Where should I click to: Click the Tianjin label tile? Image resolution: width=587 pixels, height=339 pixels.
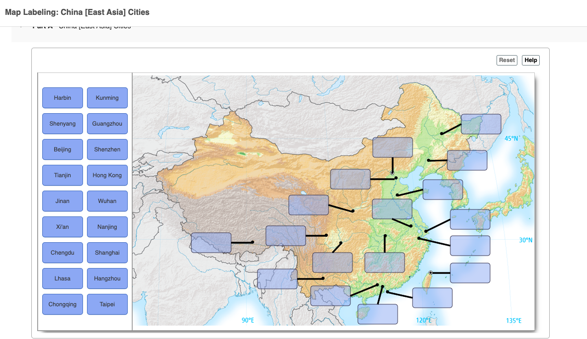click(x=63, y=175)
